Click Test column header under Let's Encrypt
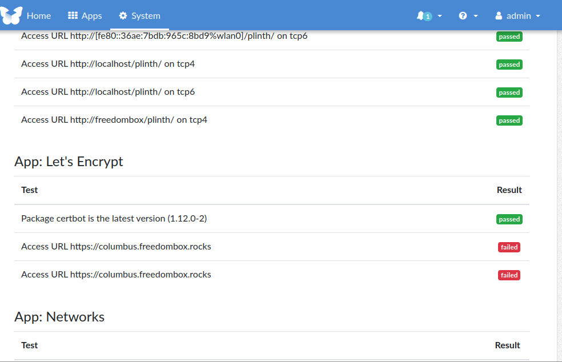Viewport: 562px width, 362px height. [x=29, y=190]
